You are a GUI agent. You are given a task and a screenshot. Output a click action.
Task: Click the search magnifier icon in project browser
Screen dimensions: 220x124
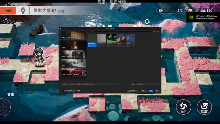pyautogui.click(x=89, y=32)
